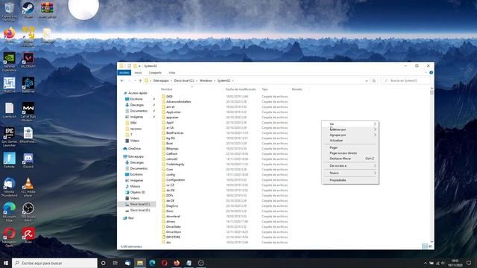The image size is (477, 268).
Task: Click Disco local (C:) breadcrumb
Action: [184, 81]
